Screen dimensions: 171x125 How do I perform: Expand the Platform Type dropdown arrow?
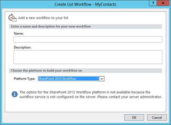[102, 79]
